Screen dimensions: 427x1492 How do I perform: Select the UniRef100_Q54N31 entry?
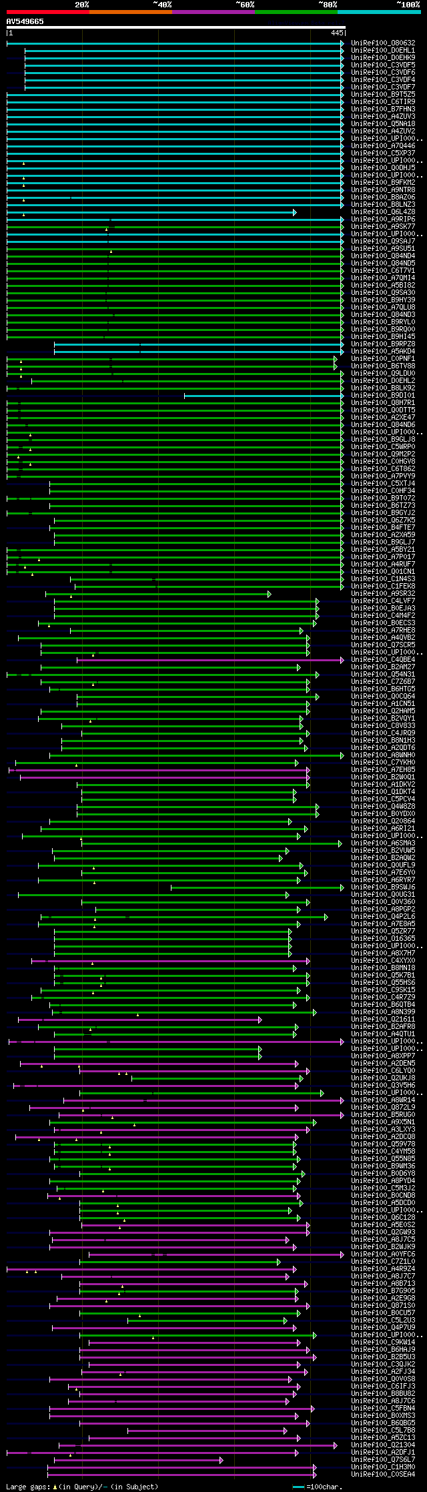click(x=383, y=674)
